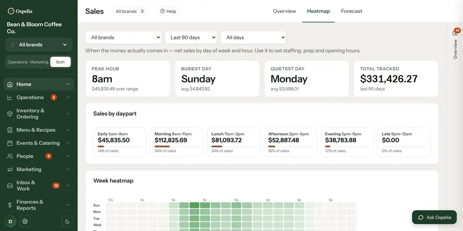Image resolution: width=463 pixels, height=231 pixels.
Task: Click the Total Tracked $331,426.27 value
Action: (x=389, y=79)
